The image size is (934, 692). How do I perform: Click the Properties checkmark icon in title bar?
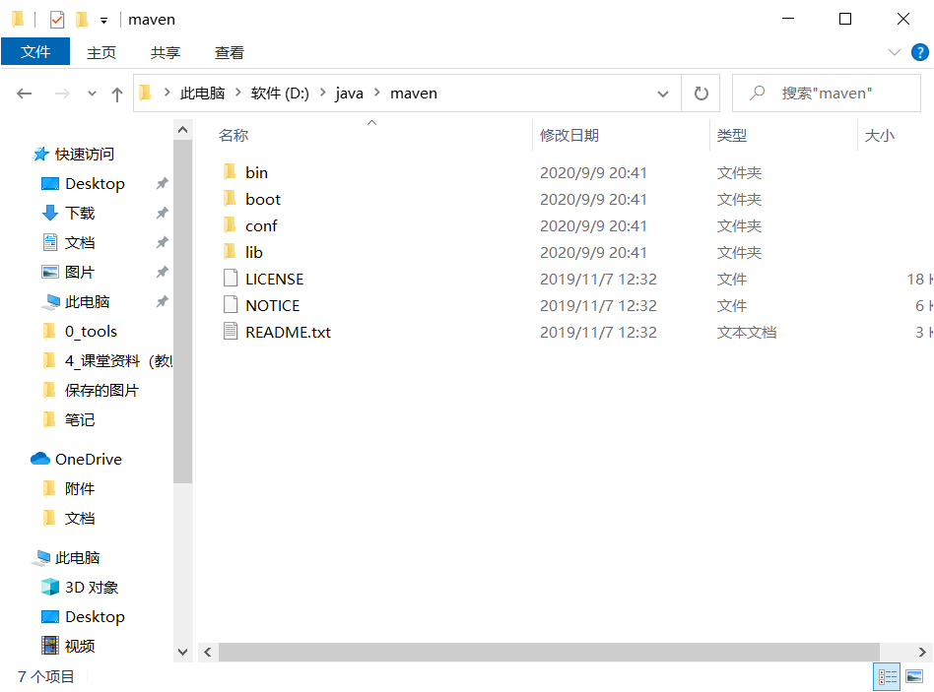click(x=56, y=20)
